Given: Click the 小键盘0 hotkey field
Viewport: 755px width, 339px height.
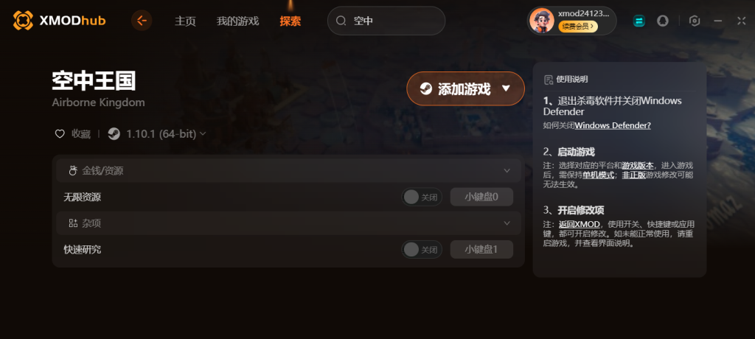Looking at the screenshot, I should [x=481, y=197].
